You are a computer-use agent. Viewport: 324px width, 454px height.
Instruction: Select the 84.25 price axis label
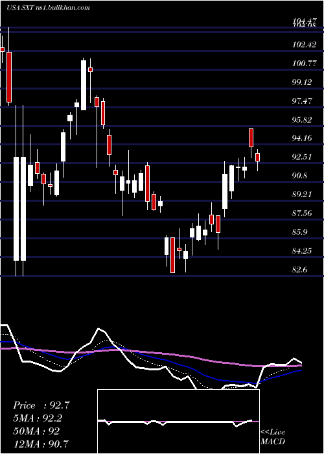click(302, 251)
